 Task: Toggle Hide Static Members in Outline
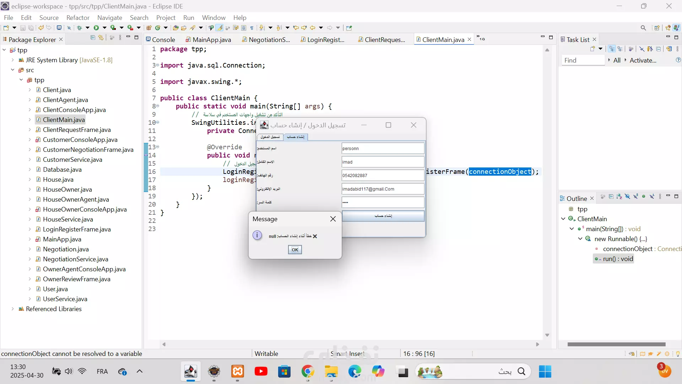coord(635,197)
